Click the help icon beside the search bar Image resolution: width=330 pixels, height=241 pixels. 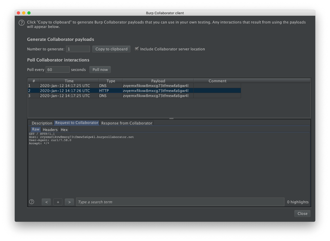[x=31, y=202]
